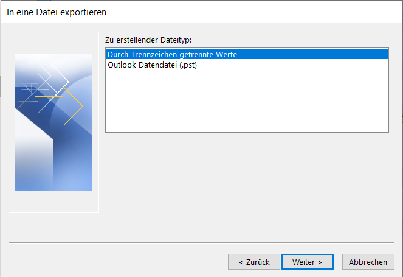Click the "In eine Datei exportieren" title
The image size is (403, 277).
click(x=57, y=12)
